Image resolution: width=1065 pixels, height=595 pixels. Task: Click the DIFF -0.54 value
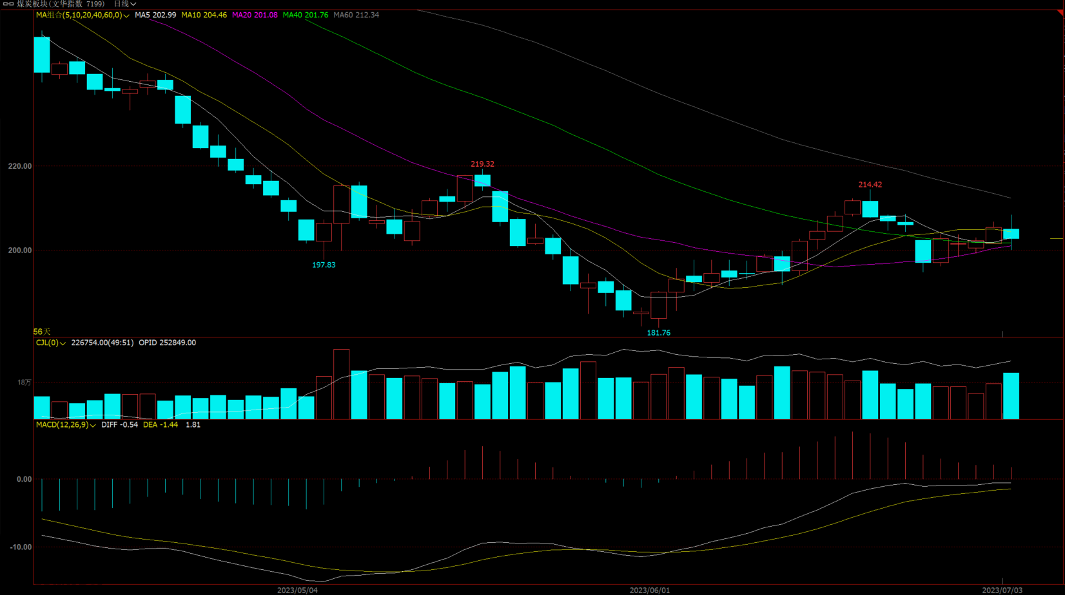click(120, 425)
